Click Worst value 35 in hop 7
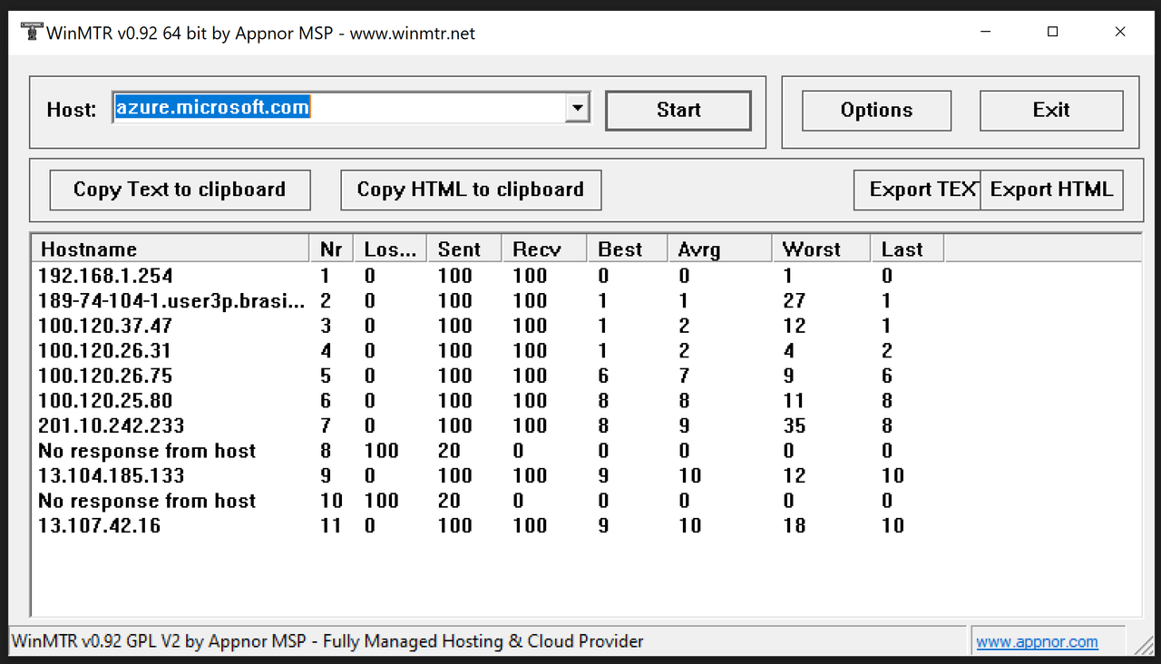 [794, 425]
